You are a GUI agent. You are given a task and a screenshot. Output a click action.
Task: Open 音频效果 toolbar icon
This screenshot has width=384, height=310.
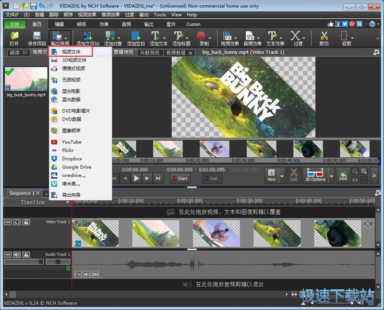coord(250,39)
